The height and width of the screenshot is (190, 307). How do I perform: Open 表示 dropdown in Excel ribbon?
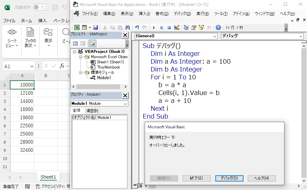48,38
